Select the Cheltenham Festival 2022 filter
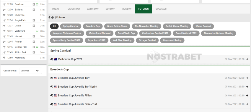The image size is (251, 112). tap(155, 33)
